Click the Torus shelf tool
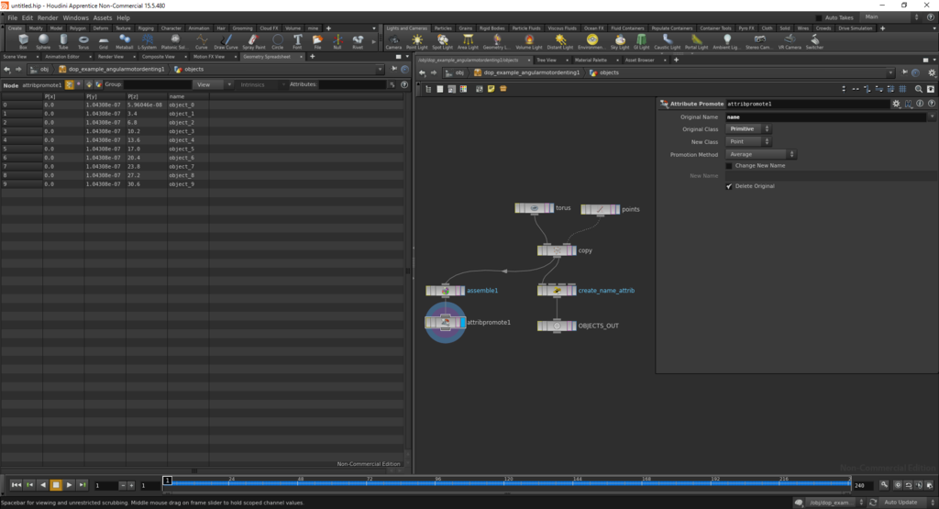Screen dimensions: 939x509 point(83,41)
